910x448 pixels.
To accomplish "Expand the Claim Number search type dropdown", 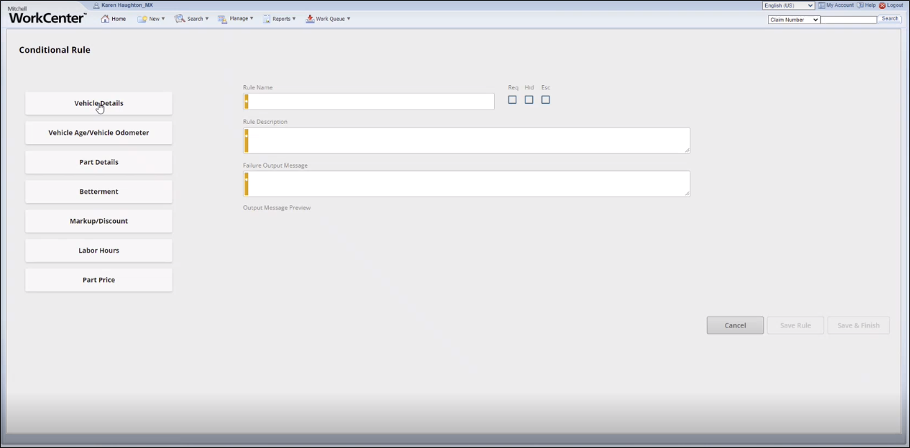I will coord(794,19).
